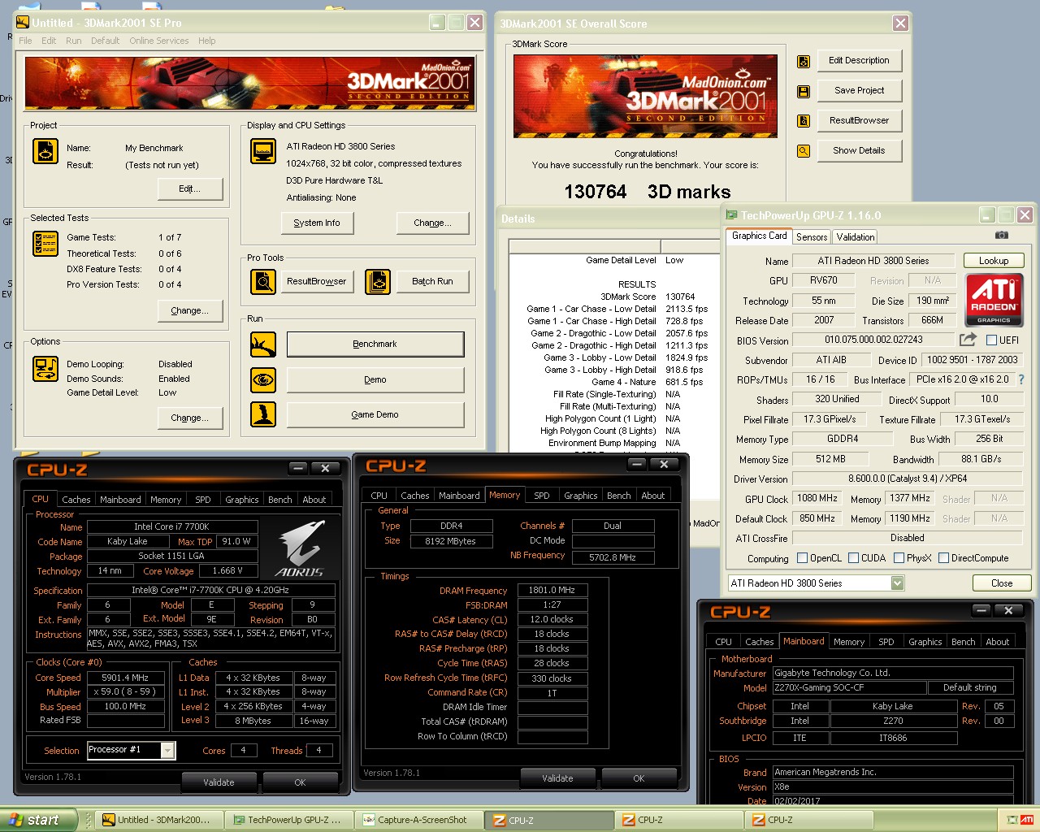
Task: Click the Lookup button in GPU-Z
Action: tap(994, 261)
